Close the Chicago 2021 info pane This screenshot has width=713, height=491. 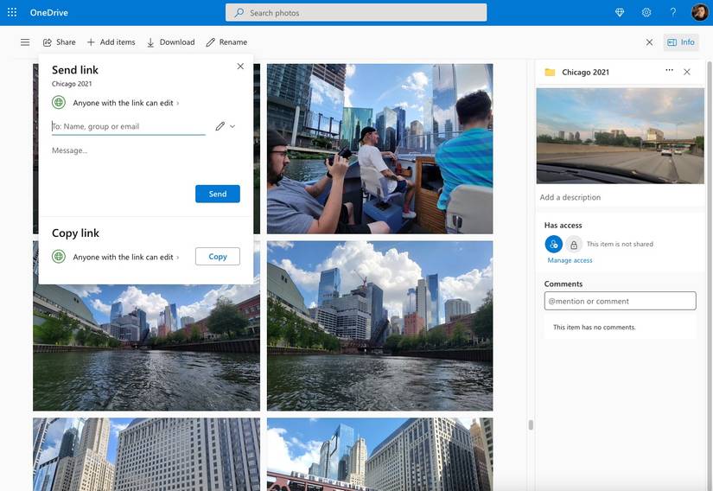(687, 72)
